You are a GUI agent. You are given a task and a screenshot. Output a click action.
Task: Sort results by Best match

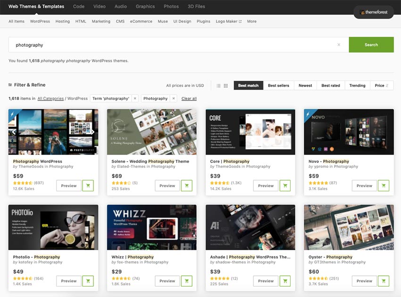(248, 85)
